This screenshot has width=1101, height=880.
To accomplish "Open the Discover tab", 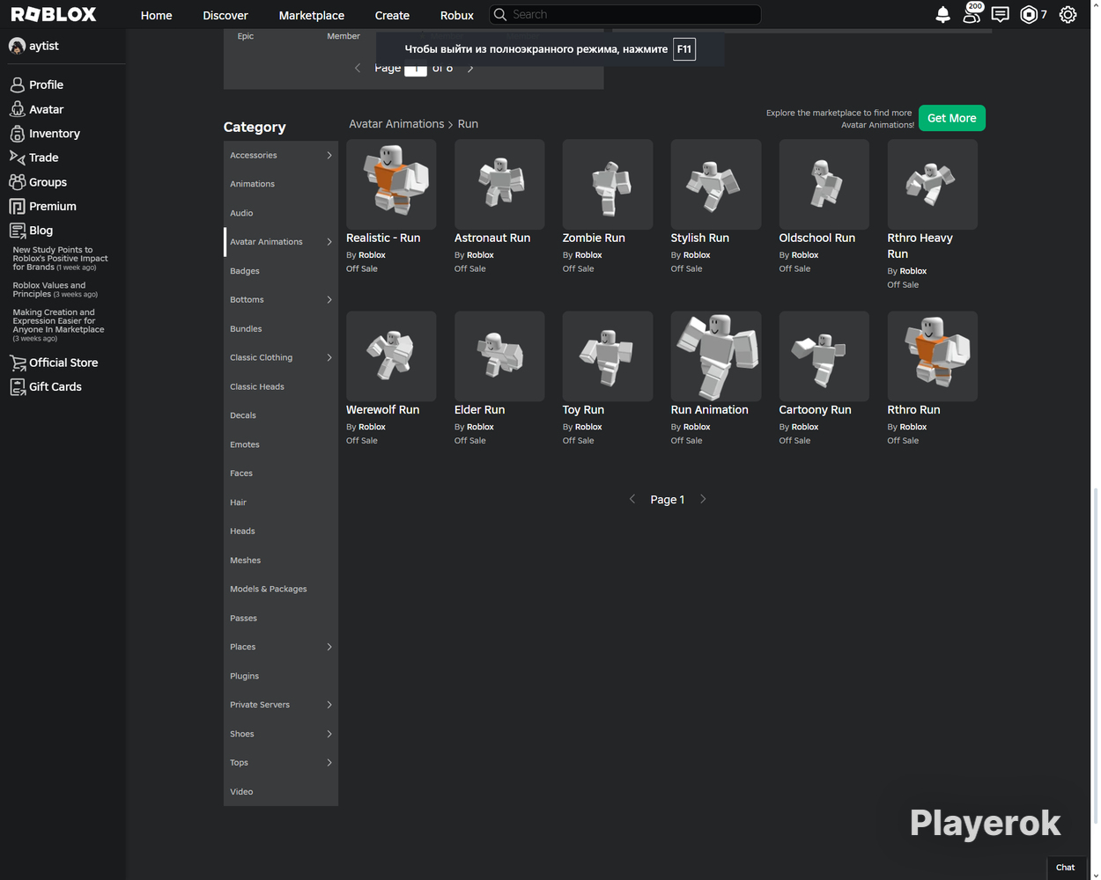I will (x=225, y=15).
